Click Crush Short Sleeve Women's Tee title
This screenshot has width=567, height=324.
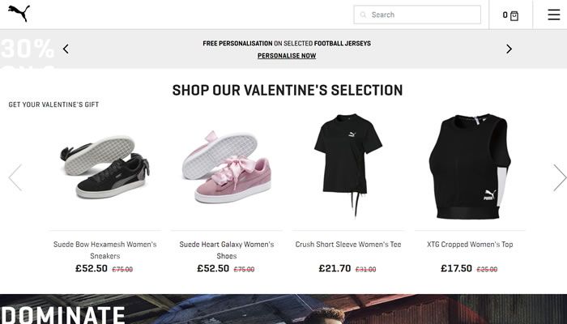click(x=347, y=245)
